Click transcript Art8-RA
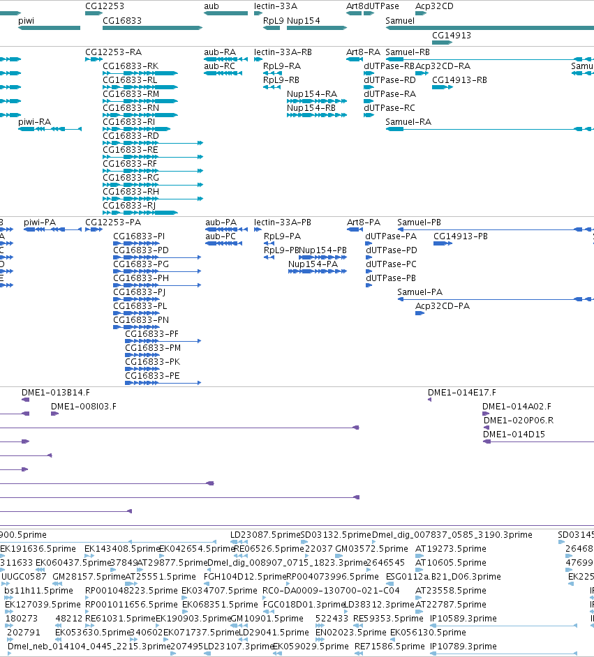594x657 pixels. (363, 52)
